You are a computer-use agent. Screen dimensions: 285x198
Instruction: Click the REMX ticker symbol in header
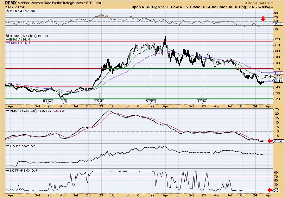pyautogui.click(x=11, y=3)
